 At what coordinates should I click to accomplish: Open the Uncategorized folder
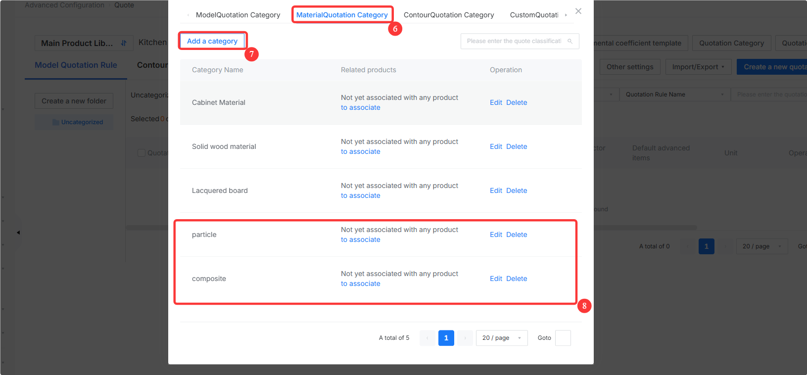[x=77, y=122]
